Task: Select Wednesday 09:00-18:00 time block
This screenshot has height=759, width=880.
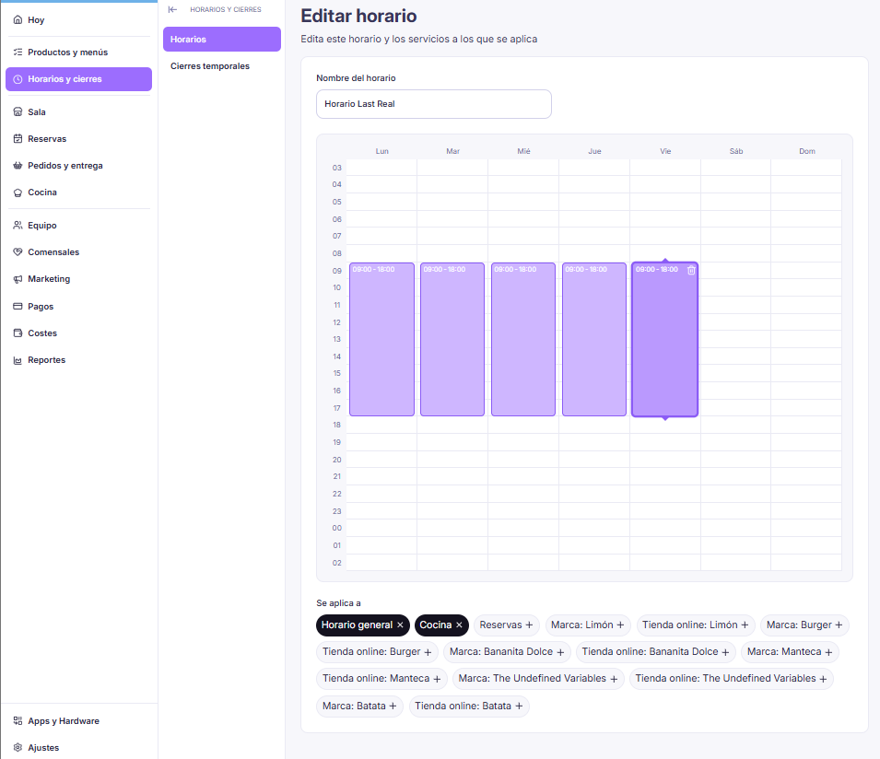Action: tap(523, 339)
